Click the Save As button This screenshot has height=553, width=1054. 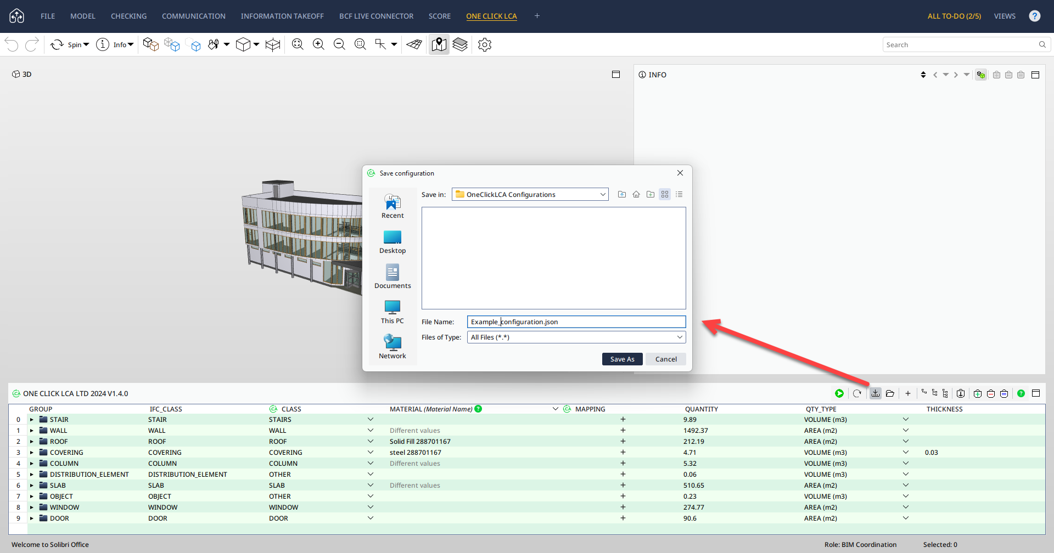click(622, 359)
